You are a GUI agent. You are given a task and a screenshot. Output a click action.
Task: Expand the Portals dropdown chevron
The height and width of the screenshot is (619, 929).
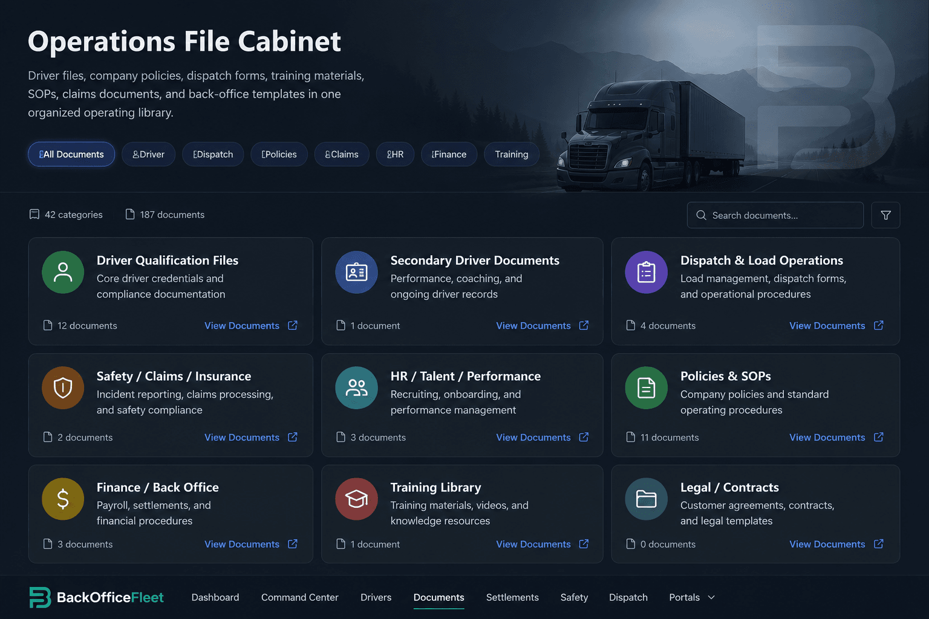(x=711, y=597)
